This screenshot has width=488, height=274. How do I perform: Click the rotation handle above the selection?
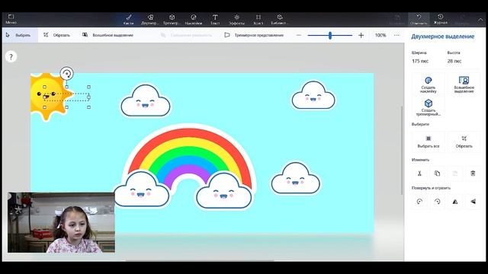66,74
